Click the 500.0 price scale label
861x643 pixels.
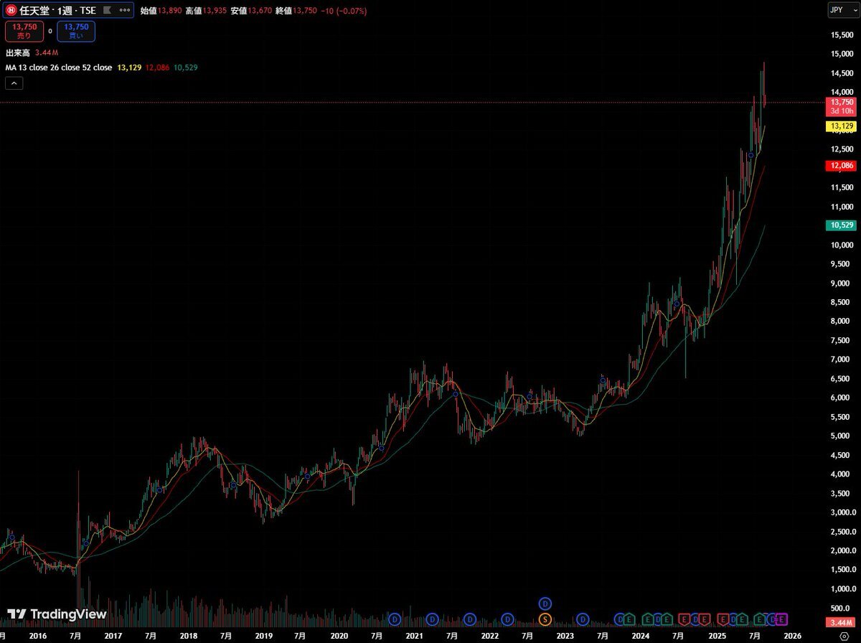pos(842,608)
